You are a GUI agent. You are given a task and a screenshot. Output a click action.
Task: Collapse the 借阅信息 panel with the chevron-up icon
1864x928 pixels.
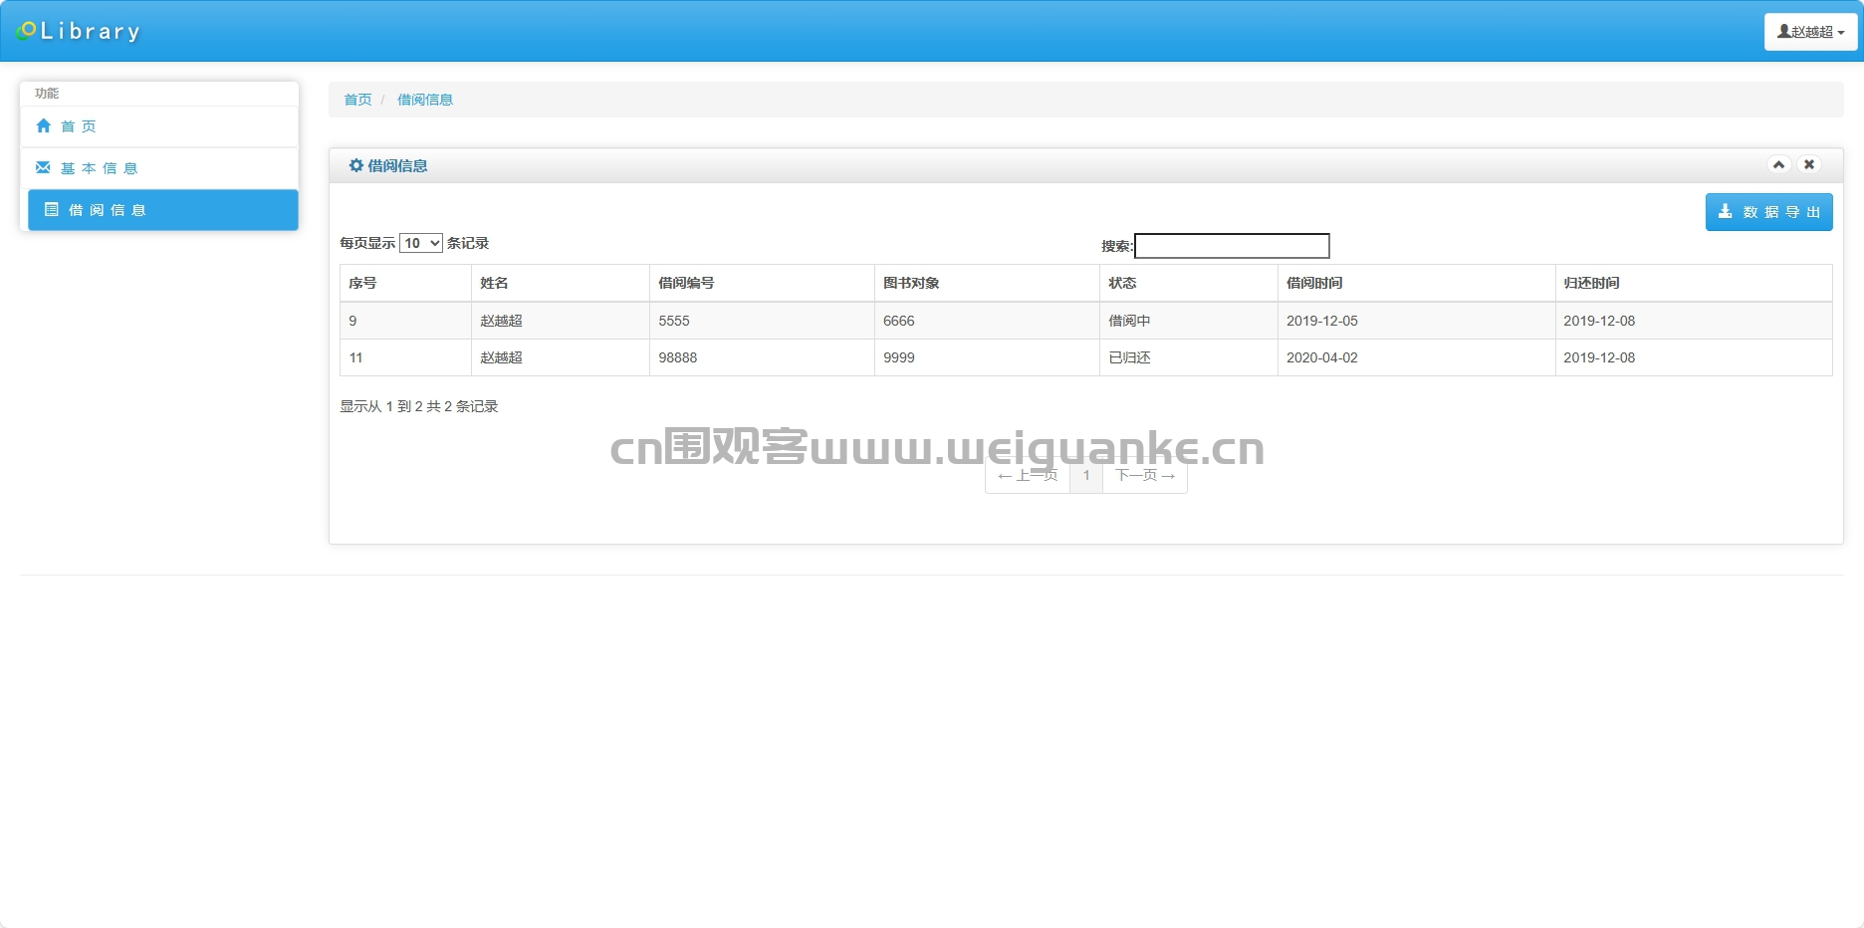(1778, 164)
